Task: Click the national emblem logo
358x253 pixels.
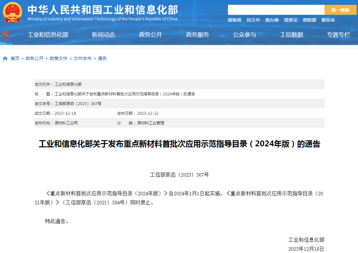Action: pos(12,12)
